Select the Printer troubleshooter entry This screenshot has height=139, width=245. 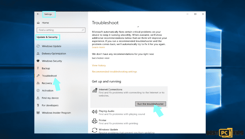(129, 122)
